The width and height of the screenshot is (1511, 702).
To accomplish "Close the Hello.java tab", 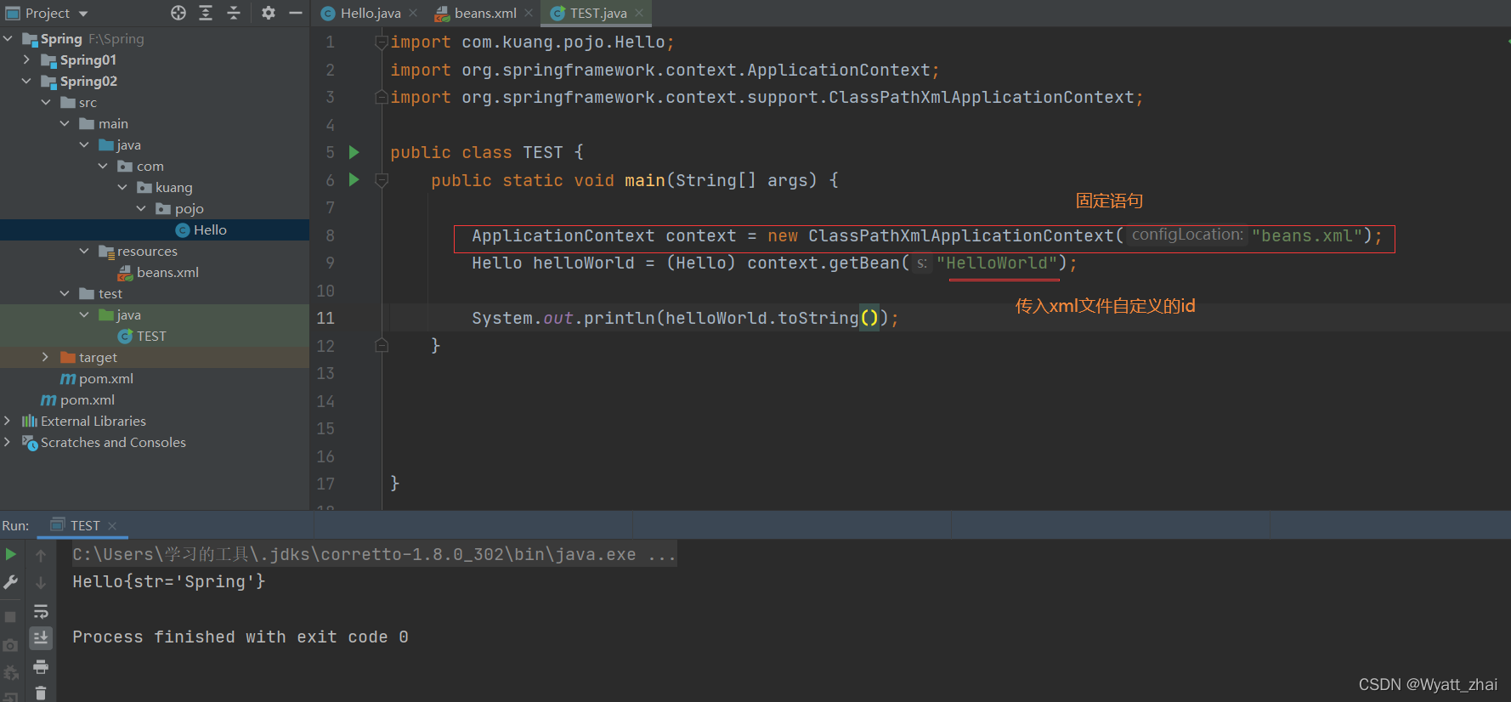I will [x=413, y=13].
